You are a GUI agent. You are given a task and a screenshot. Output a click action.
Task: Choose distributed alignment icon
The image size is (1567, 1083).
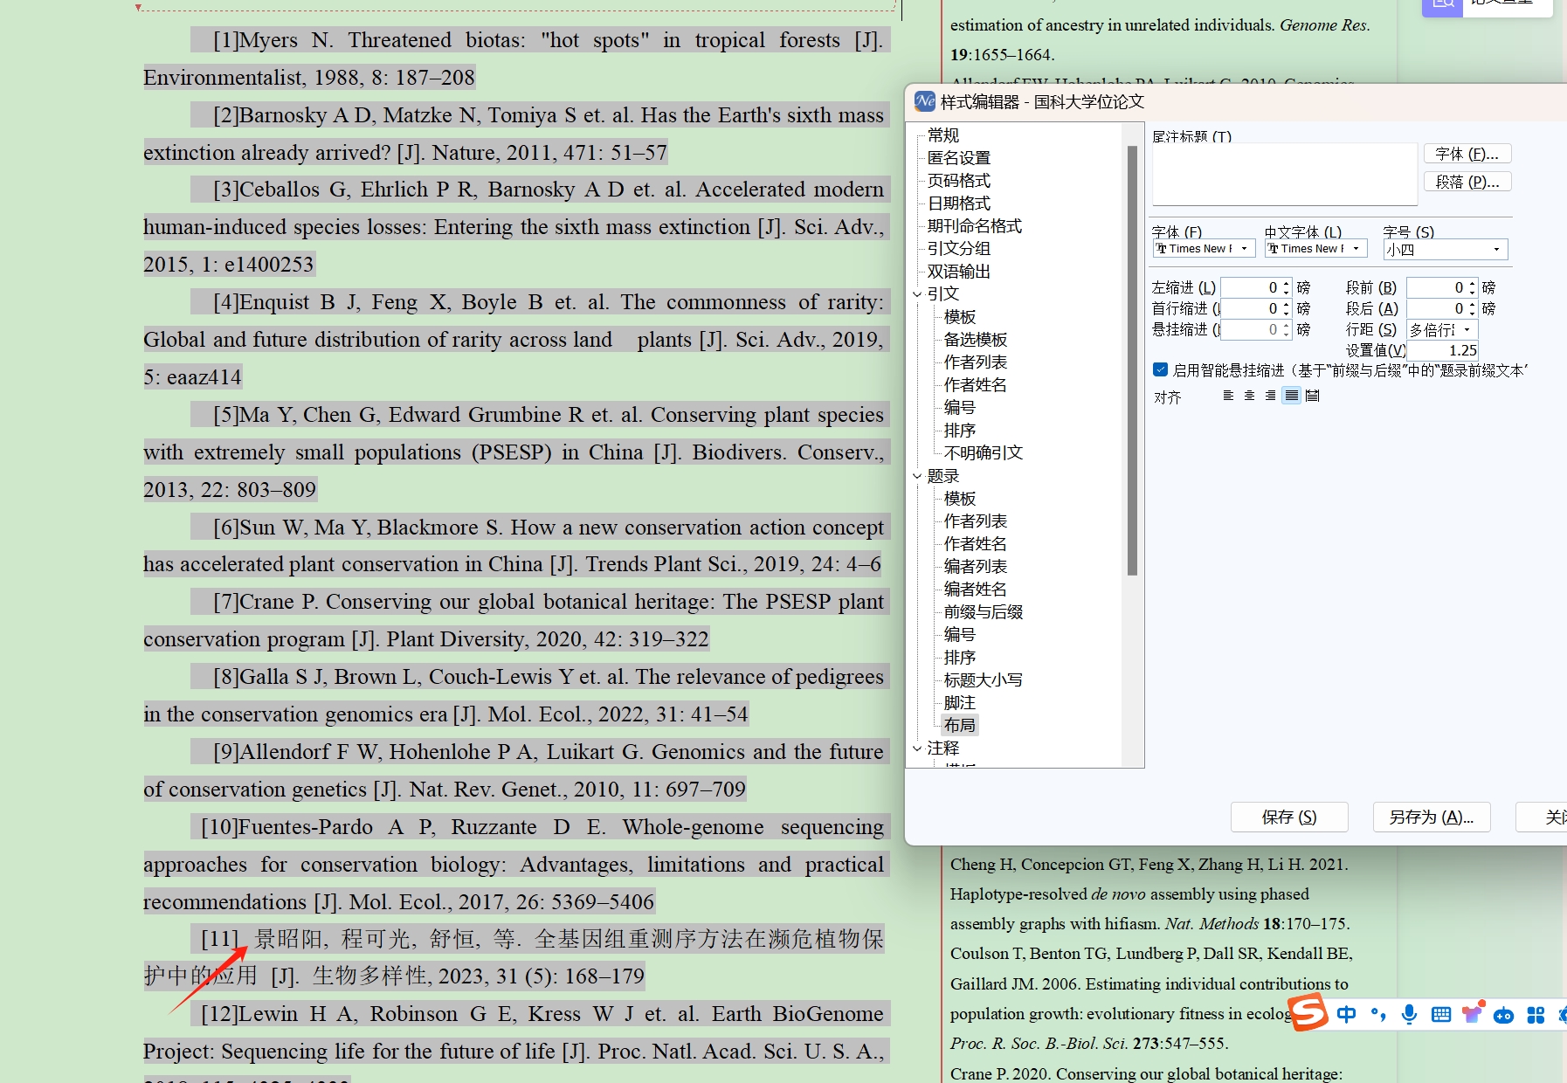click(x=1312, y=396)
